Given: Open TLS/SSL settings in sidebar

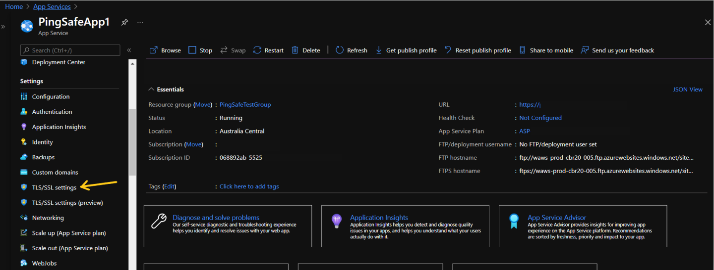Looking at the screenshot, I should 54,187.
